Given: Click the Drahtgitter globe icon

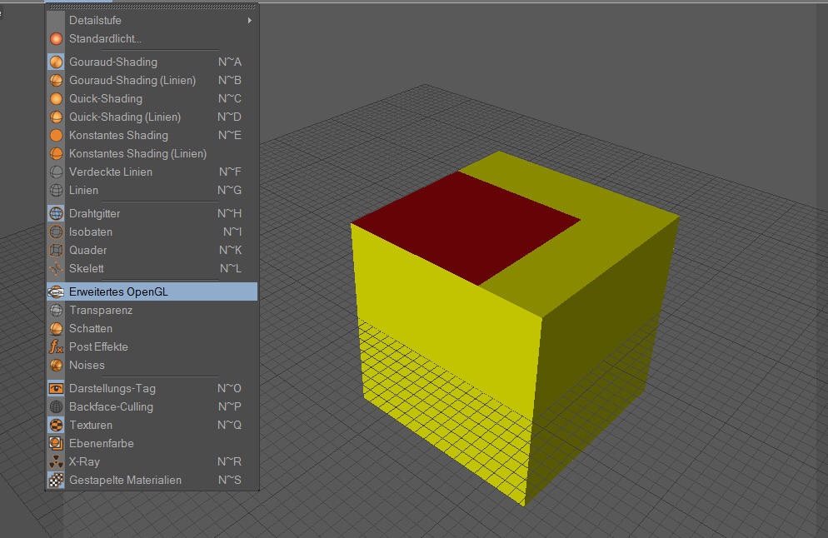Looking at the screenshot, I should point(56,213).
